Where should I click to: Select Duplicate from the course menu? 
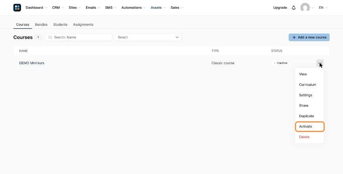pos(309,116)
